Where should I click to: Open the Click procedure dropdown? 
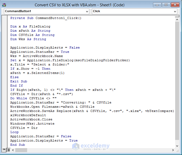(135, 11)
